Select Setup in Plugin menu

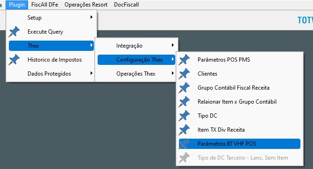point(51,18)
